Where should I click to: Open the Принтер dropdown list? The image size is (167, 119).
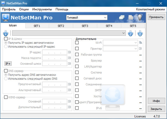click(x=136, y=49)
